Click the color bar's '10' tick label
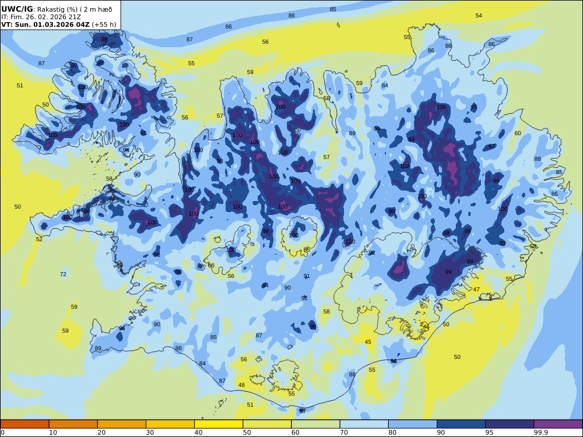Image resolution: width=583 pixels, height=437 pixels. tap(53, 432)
